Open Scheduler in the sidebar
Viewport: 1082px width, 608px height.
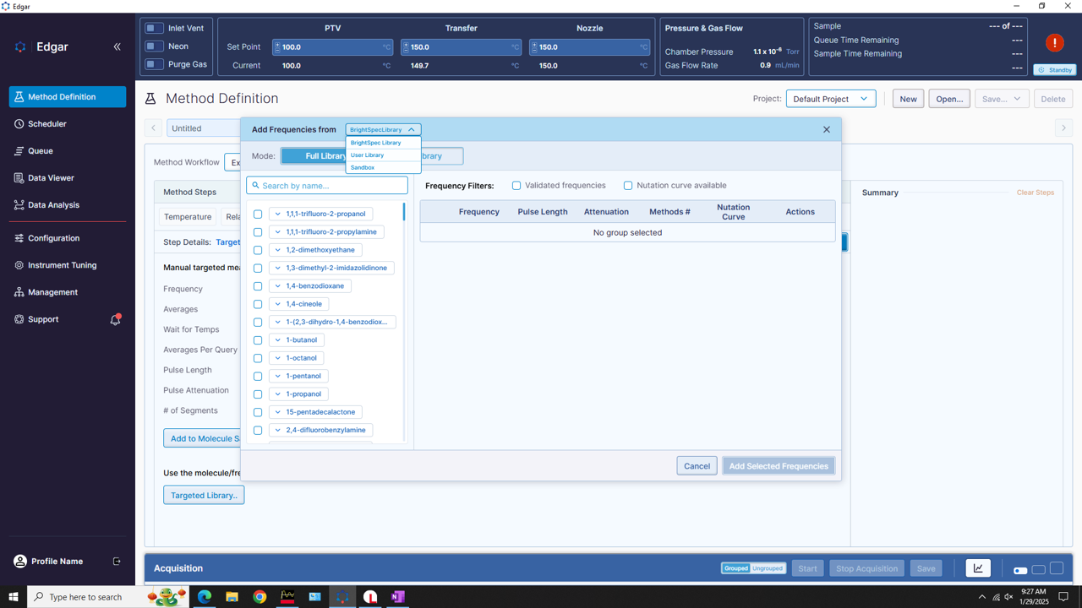pyautogui.click(x=68, y=124)
